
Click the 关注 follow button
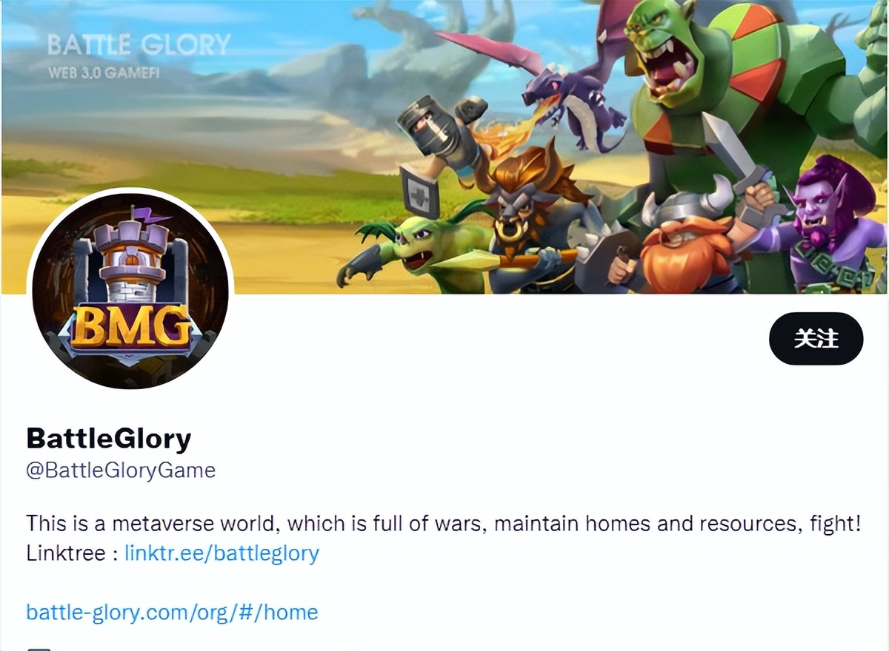click(x=816, y=339)
